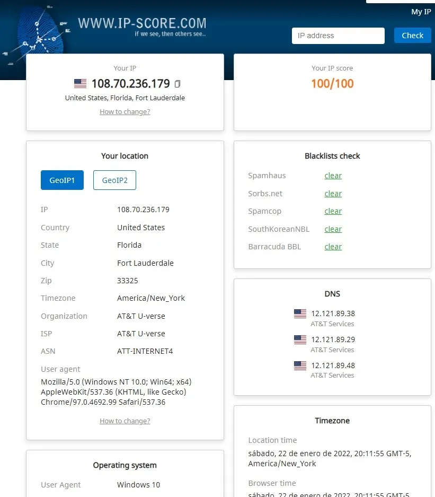Switch to the GeoIP2 tab

pos(114,180)
